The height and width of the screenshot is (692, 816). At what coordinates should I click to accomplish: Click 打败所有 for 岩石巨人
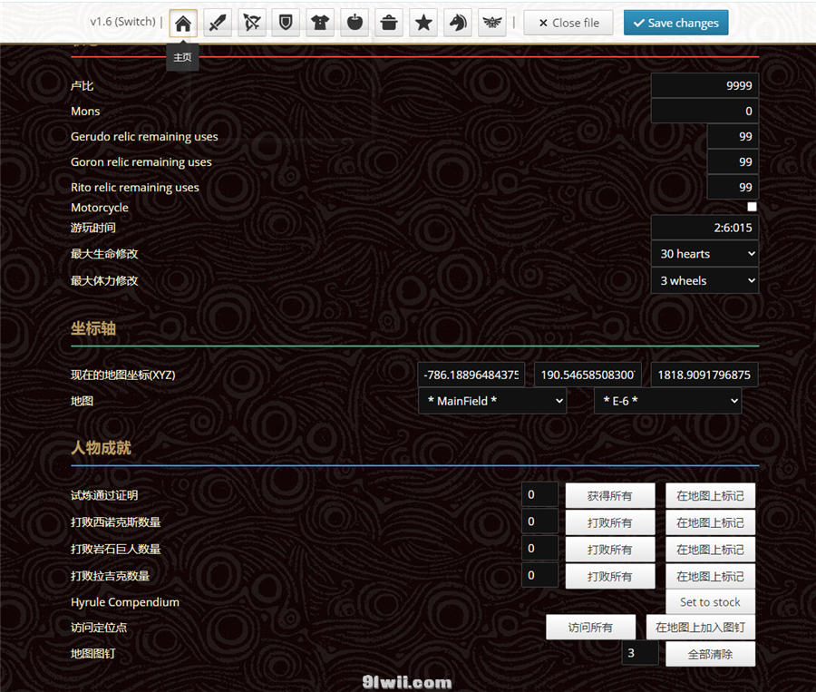pos(610,550)
